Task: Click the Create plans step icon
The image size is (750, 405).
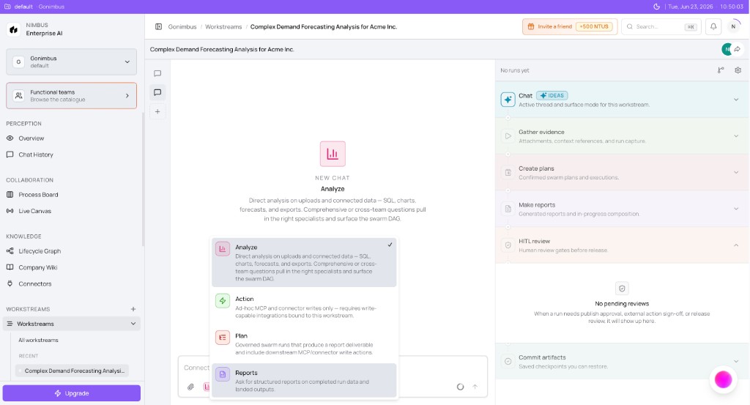Action: (508, 172)
